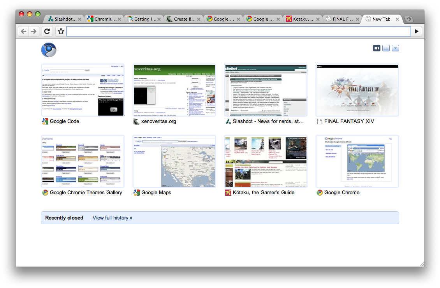Viewport: 440px width, 288px height.
Task: Switch to thumbnail grid view
Action: tap(377, 48)
